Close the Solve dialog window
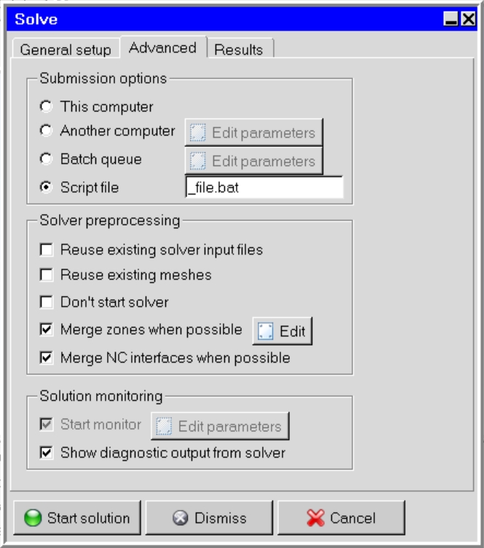The width and height of the screenshot is (484, 548). point(468,20)
